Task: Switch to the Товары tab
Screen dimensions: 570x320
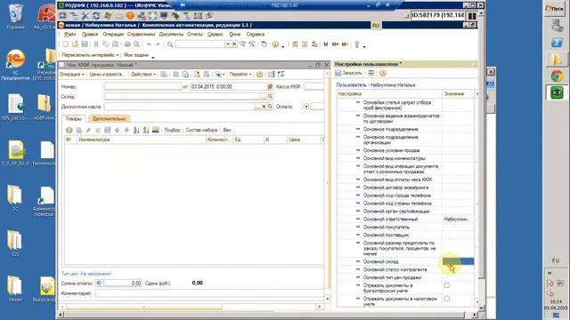Action: click(73, 118)
